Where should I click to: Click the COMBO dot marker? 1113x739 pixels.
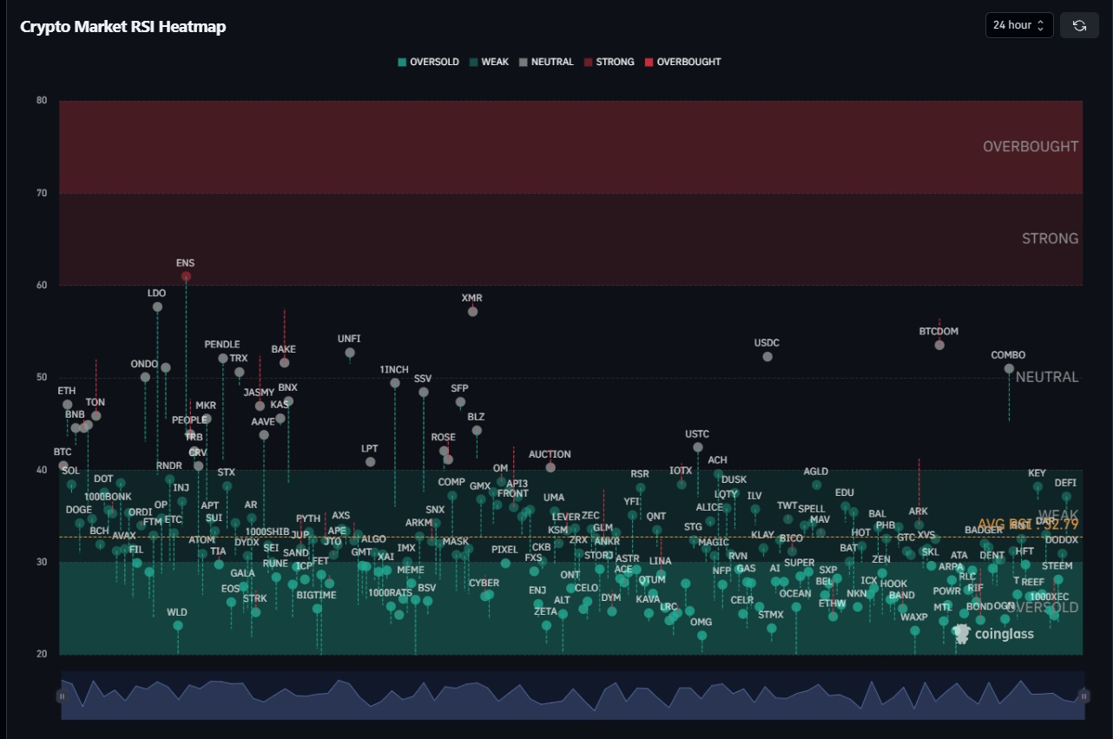(x=1009, y=368)
